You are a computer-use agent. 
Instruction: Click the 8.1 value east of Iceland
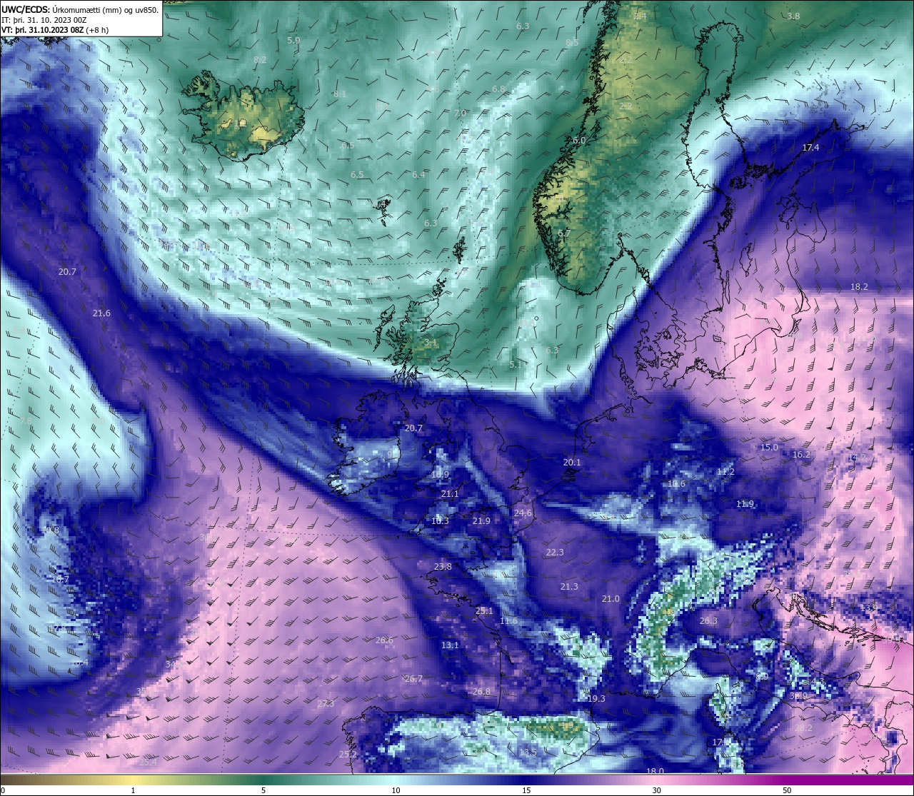tap(340, 94)
